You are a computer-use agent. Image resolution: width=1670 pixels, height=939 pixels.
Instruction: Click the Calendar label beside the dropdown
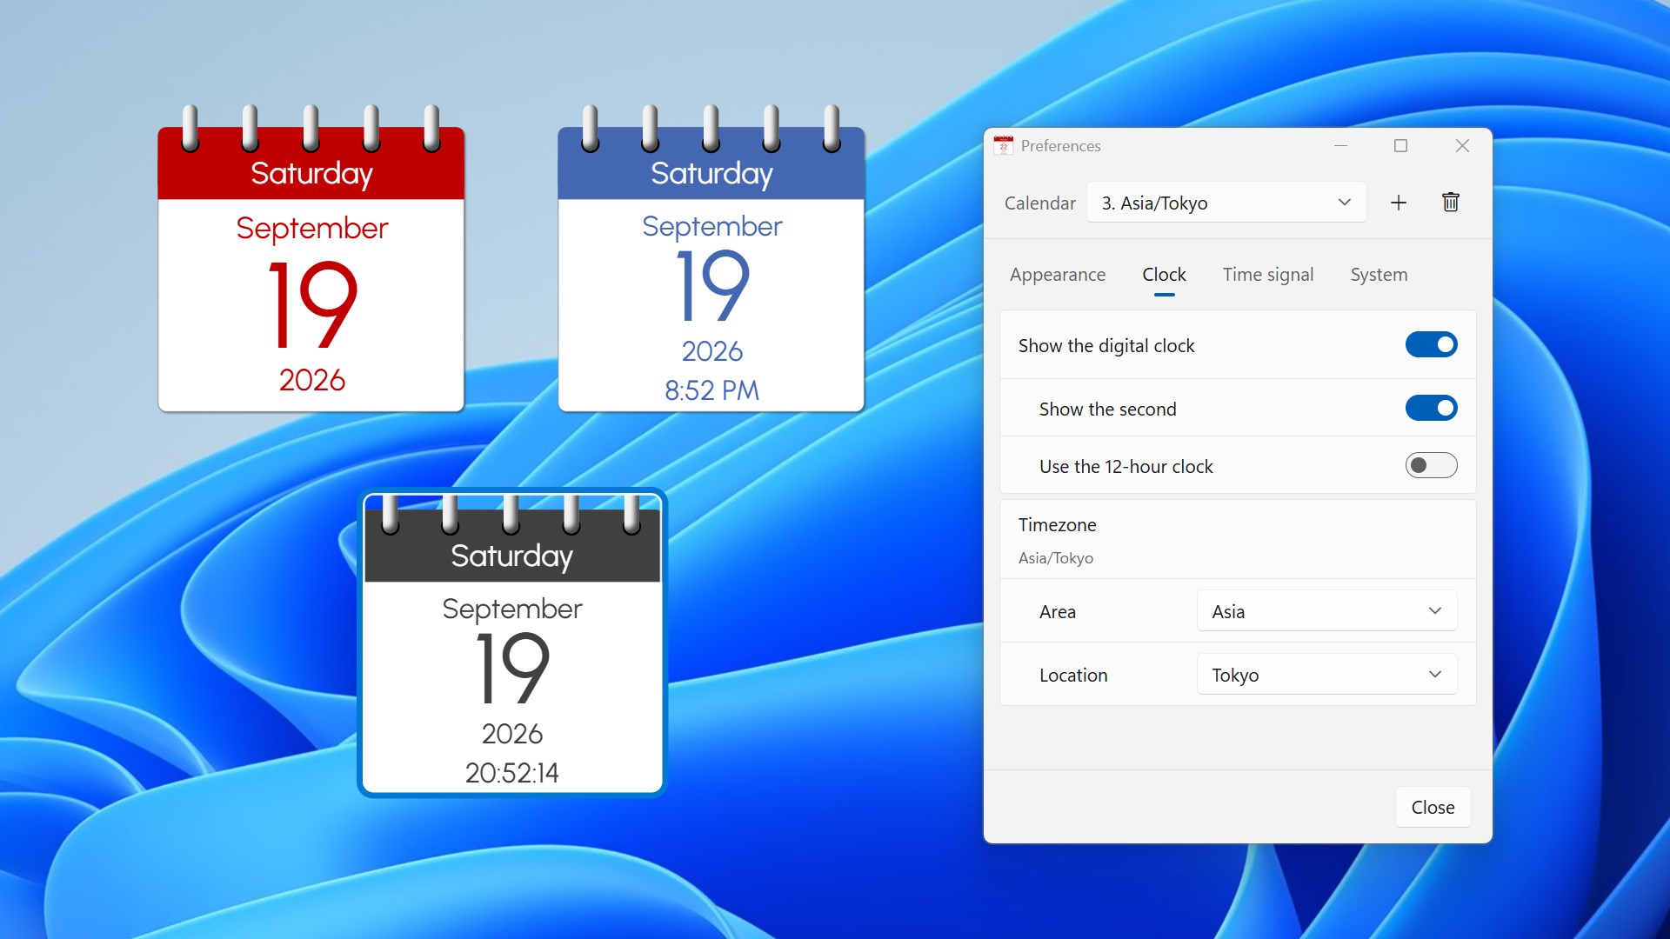(x=1040, y=203)
